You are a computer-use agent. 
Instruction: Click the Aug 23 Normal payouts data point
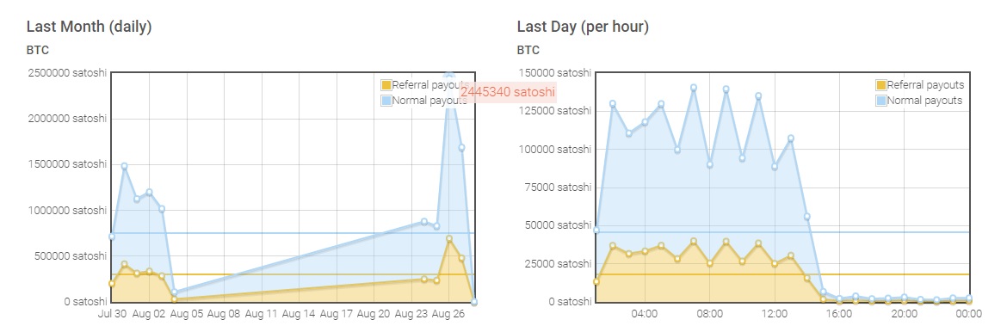(x=423, y=222)
